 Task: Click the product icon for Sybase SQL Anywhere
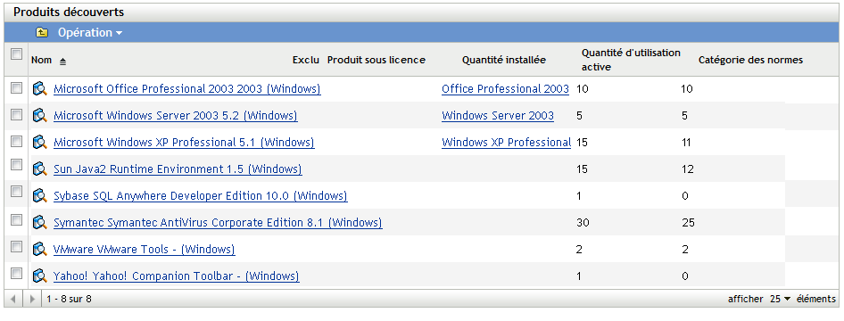point(40,195)
